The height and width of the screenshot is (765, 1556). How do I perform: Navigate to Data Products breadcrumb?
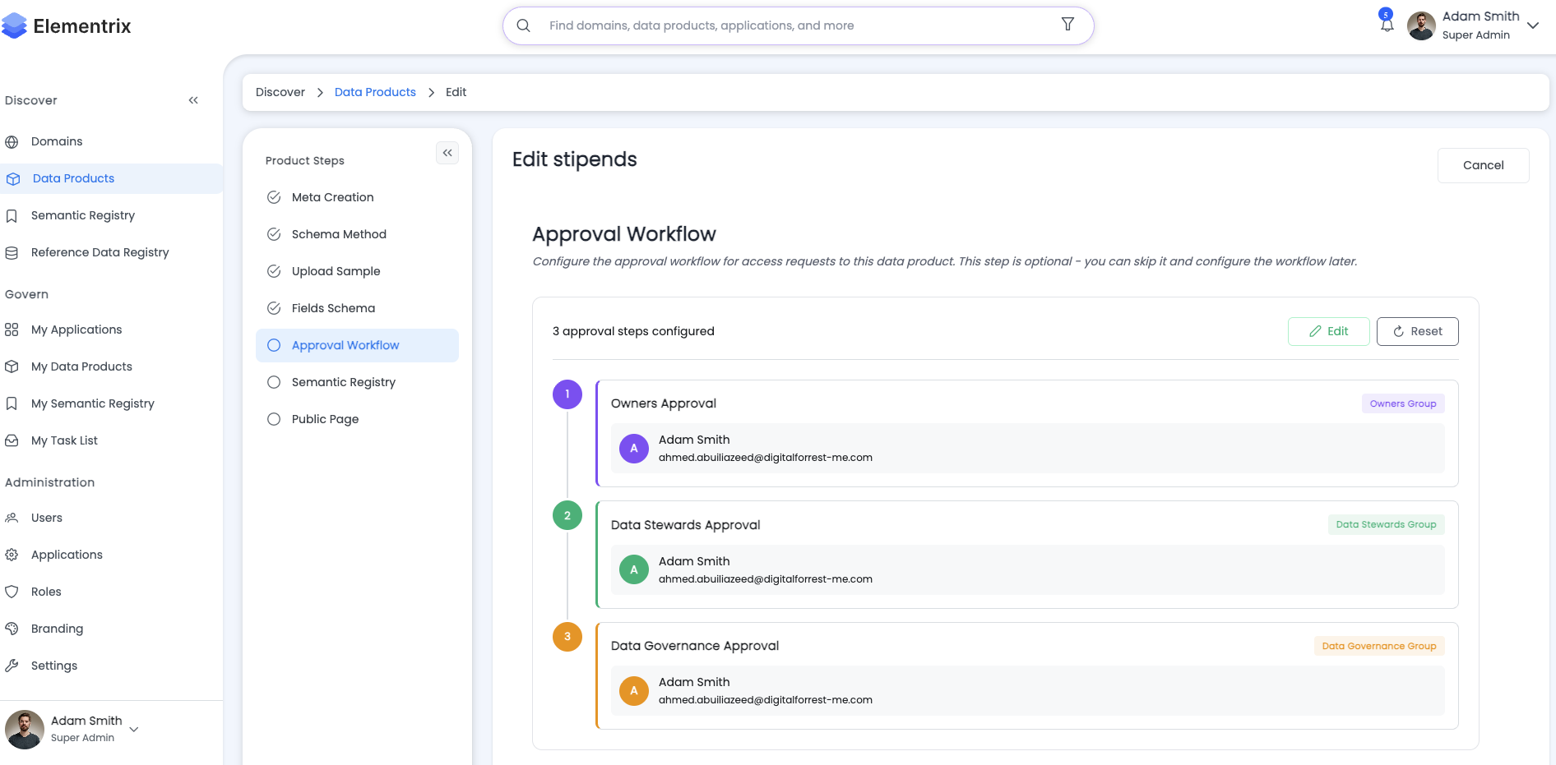[375, 92]
